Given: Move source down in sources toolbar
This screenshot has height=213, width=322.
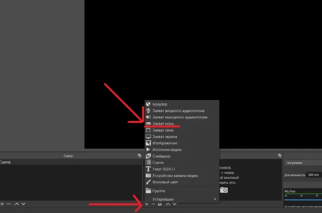Looking at the screenshot, I should pyautogui.click(x=174, y=204).
